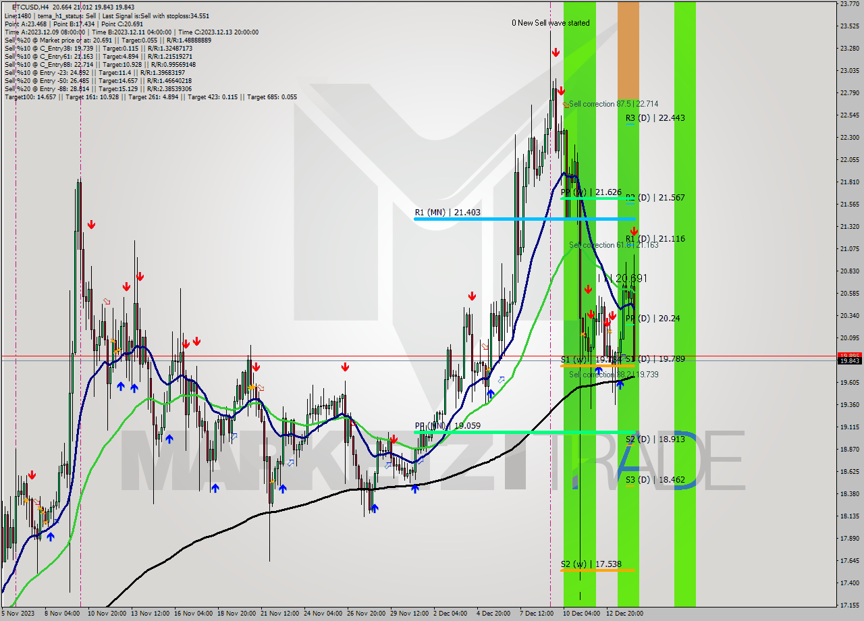Viewport: 864px width, 621px height.
Task: Click 22.055 on the price axis
Action: point(849,160)
